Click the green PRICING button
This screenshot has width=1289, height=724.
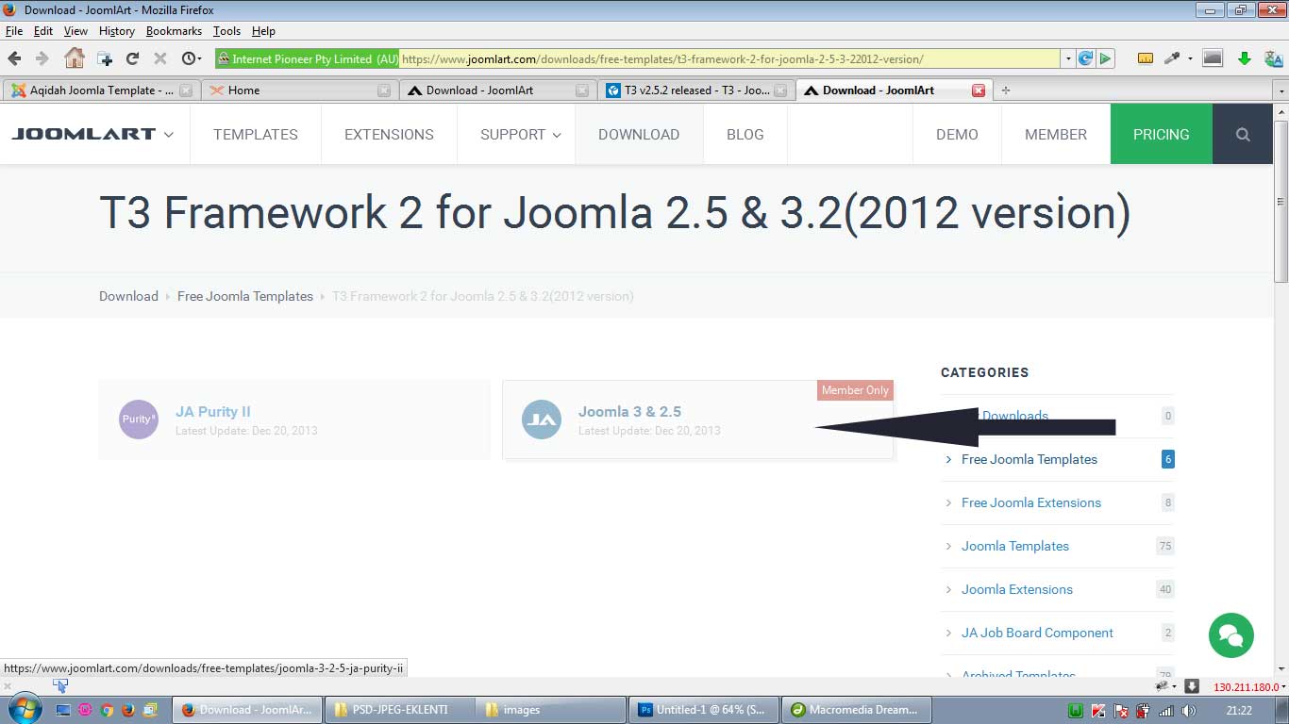click(x=1161, y=134)
